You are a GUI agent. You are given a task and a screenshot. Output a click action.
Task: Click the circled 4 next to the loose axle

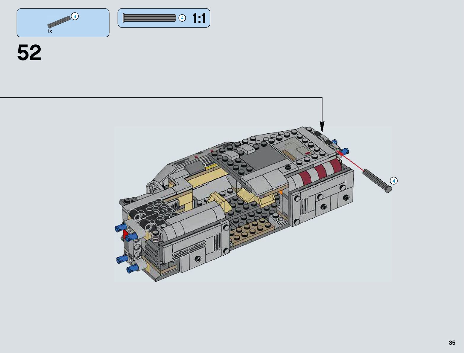coord(394,181)
